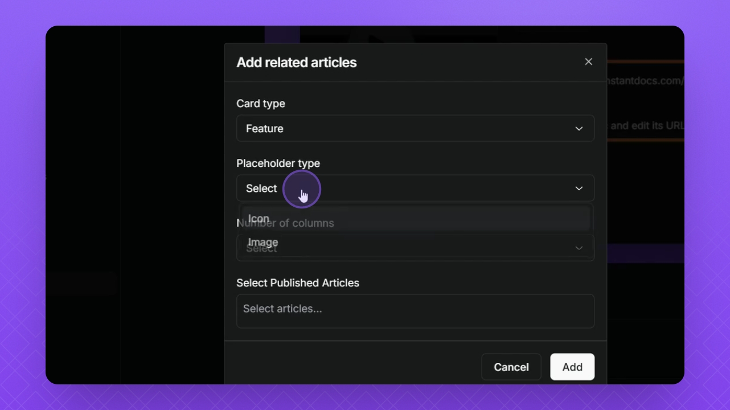Open the Card type dropdown showing Feature
The image size is (730, 410).
[415, 128]
